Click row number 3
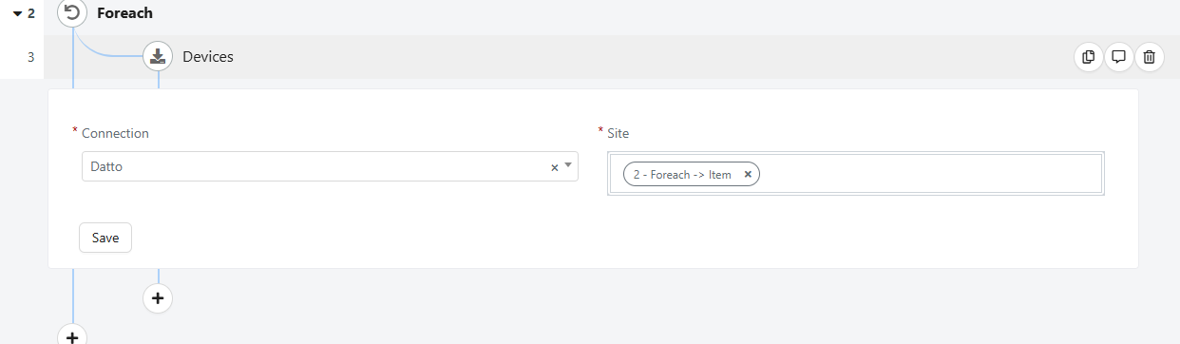 point(30,57)
